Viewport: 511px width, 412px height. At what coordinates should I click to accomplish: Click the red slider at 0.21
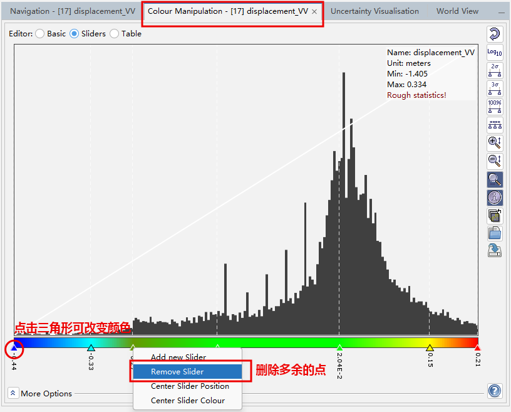(477, 347)
